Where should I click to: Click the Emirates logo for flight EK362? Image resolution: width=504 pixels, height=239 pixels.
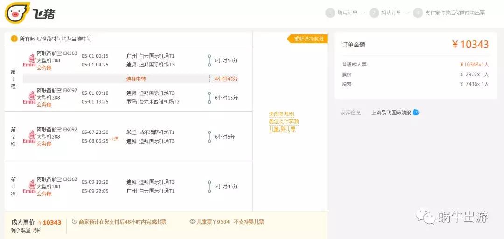tap(29, 187)
